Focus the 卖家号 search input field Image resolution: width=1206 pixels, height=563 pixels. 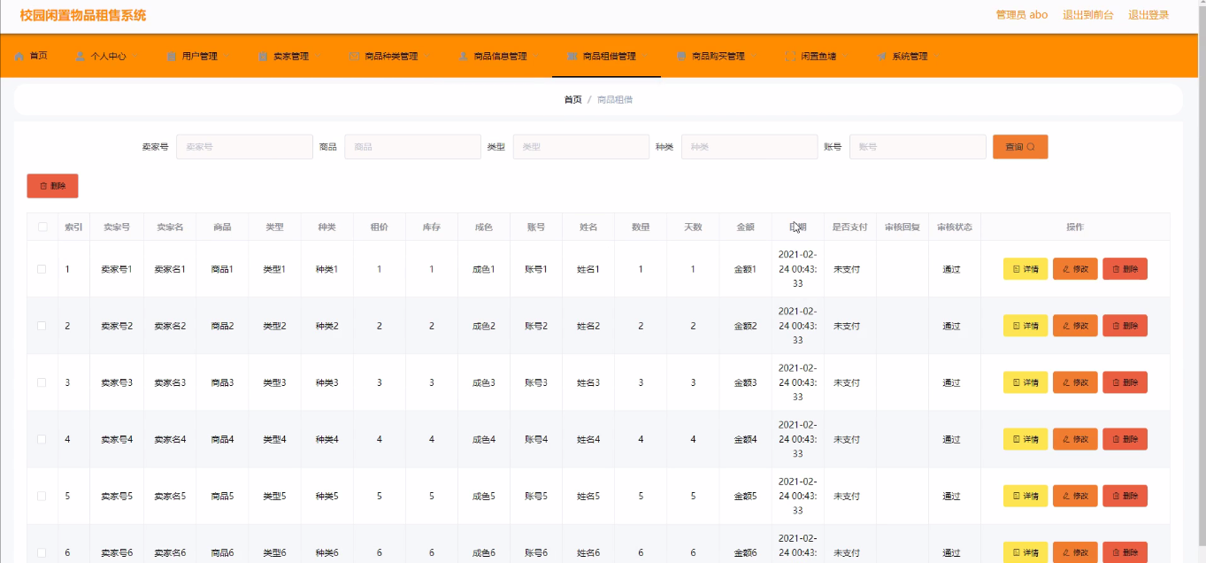click(244, 147)
